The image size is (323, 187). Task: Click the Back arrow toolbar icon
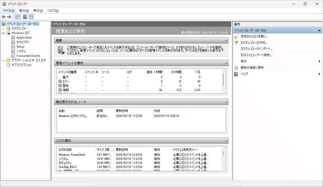[x=4, y=17]
